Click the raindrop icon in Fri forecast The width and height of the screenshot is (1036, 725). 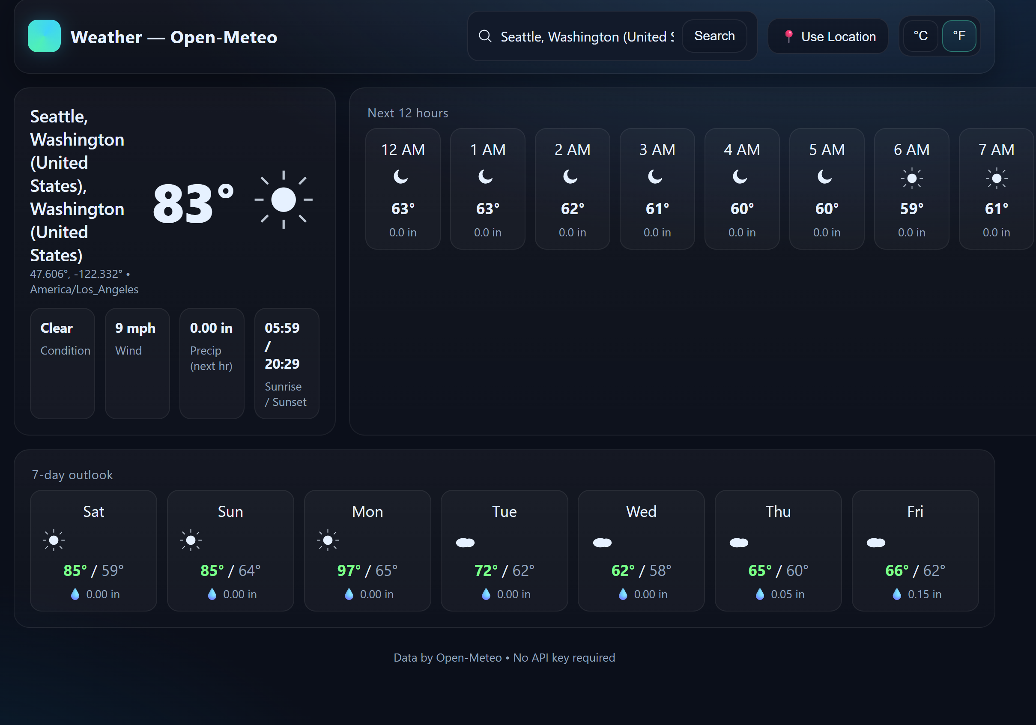896,594
